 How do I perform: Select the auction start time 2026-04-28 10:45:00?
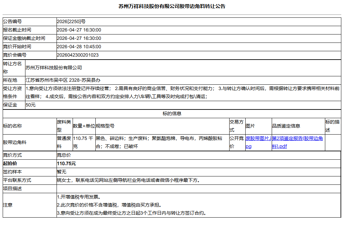click(79, 47)
